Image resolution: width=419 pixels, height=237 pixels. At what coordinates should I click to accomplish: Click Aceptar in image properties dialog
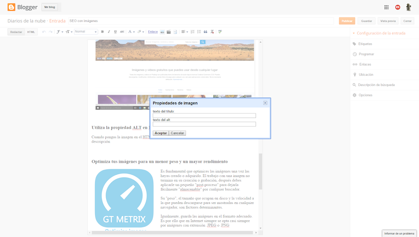[x=161, y=133]
